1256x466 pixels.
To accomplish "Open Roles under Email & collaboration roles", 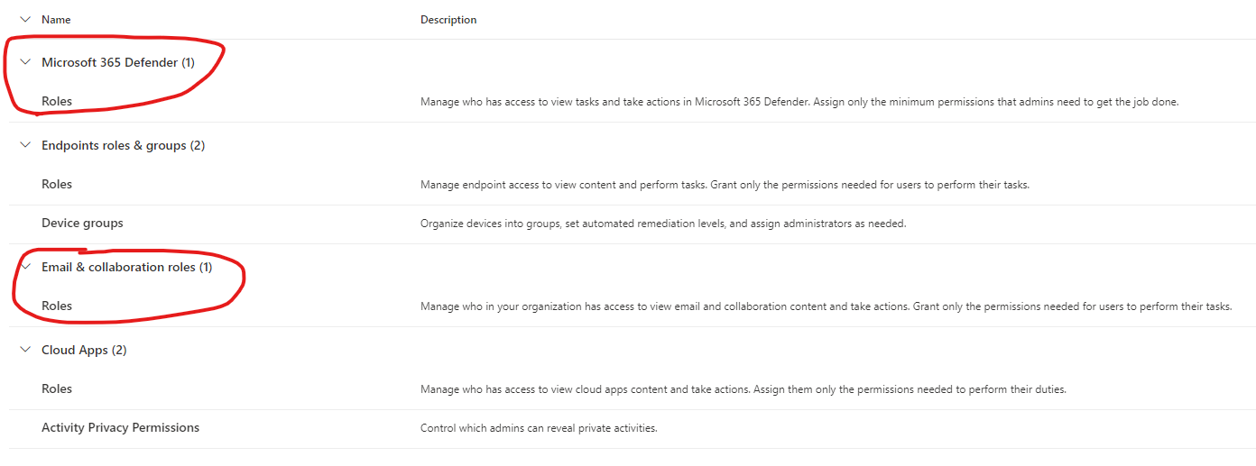I will (57, 306).
